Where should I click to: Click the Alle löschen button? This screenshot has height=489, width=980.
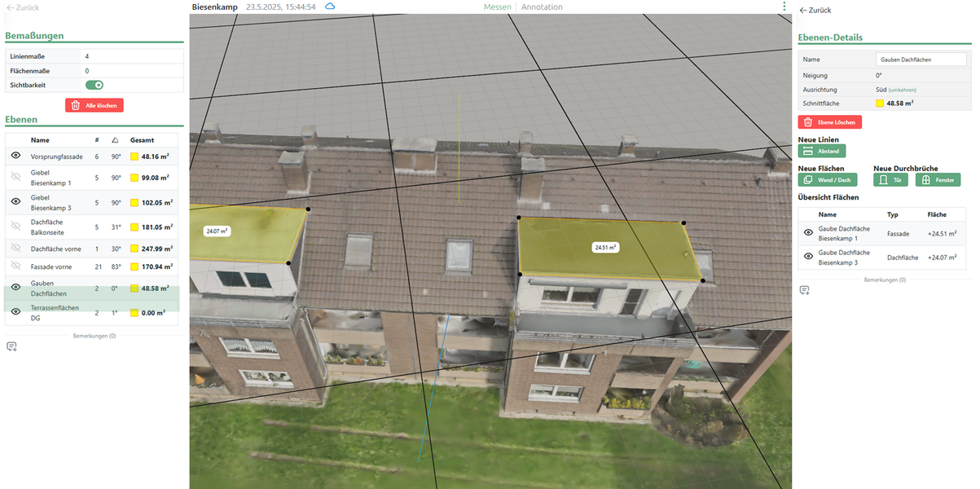coord(94,105)
